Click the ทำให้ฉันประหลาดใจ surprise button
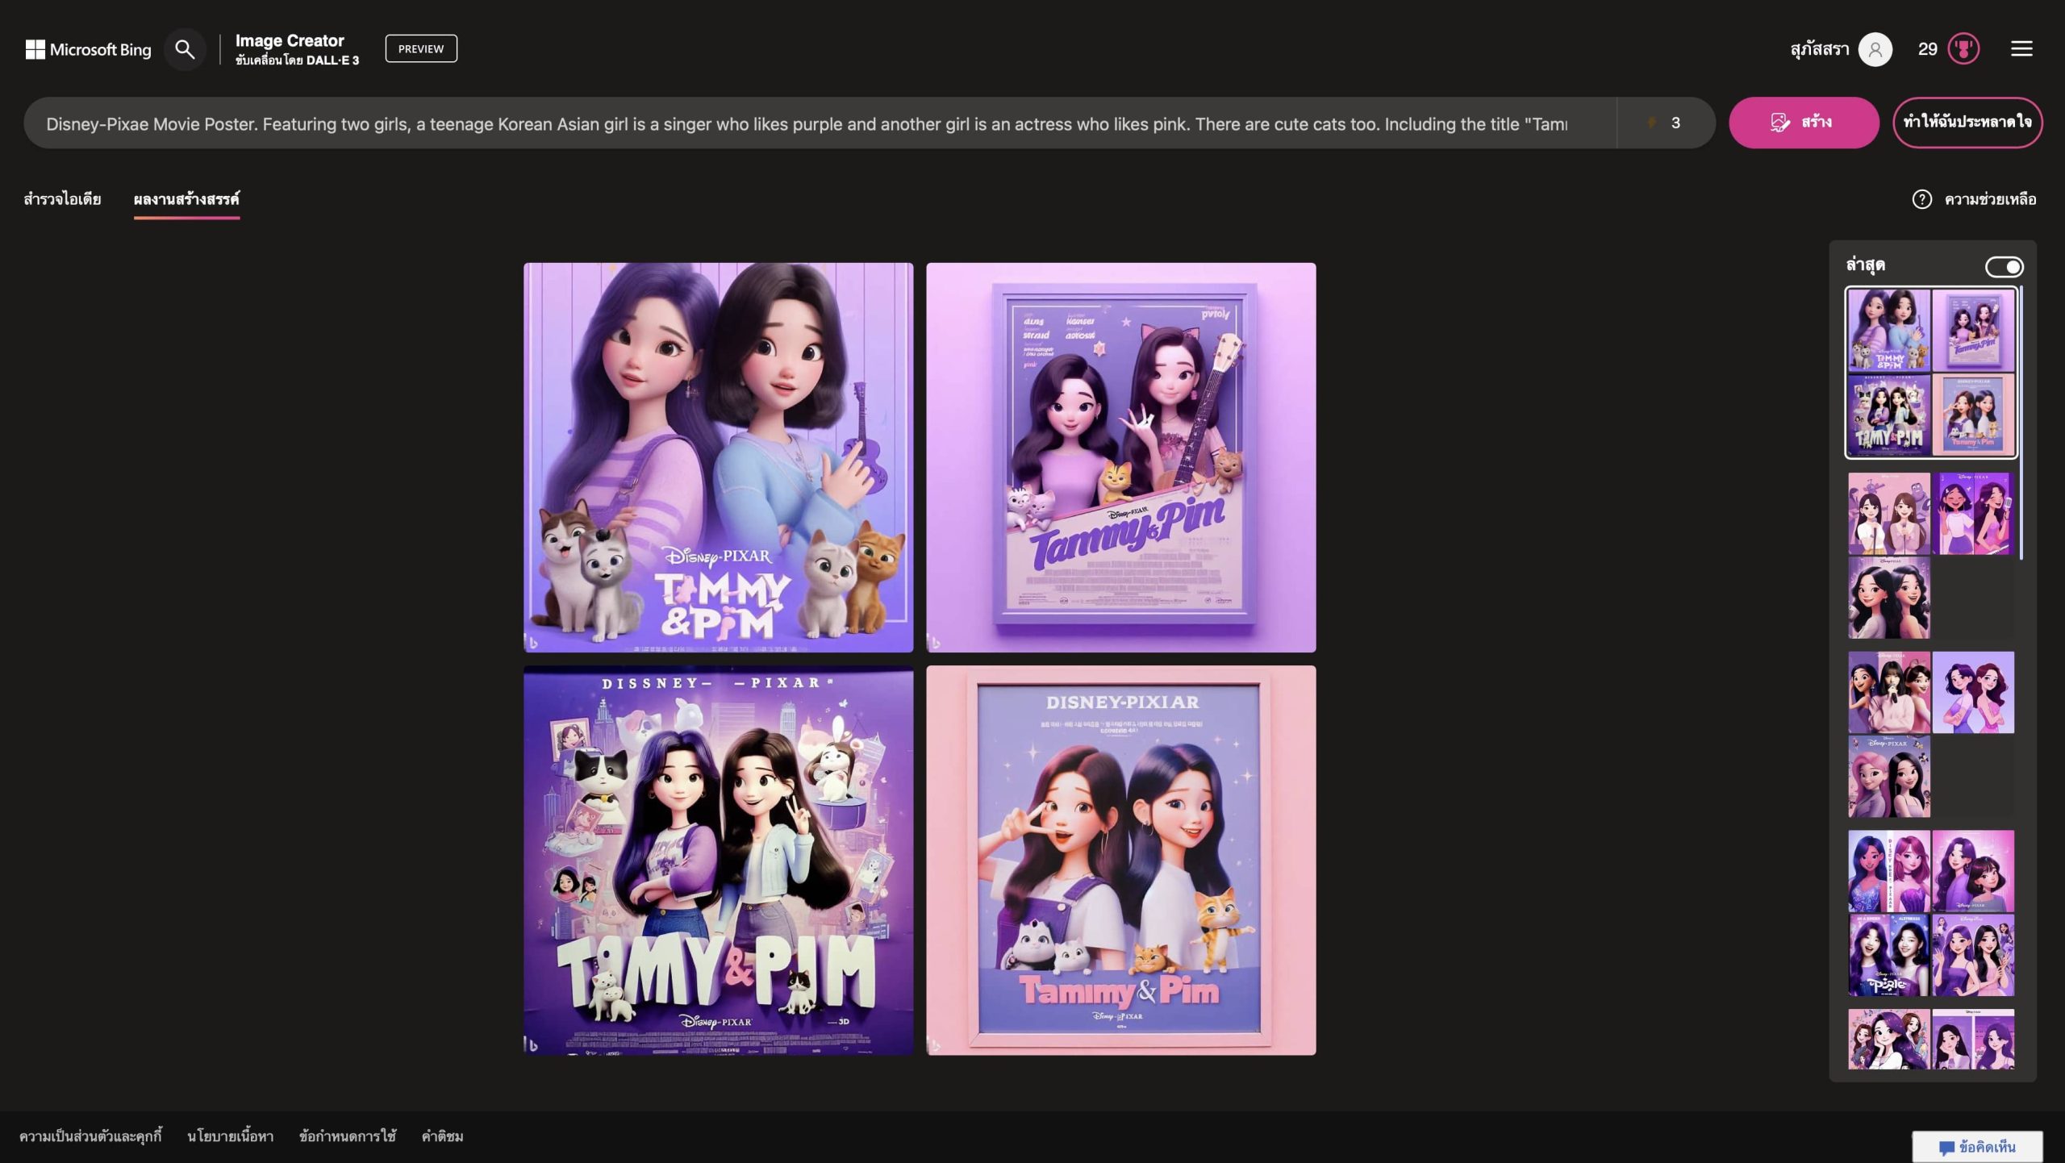Viewport: 2065px width, 1163px height. coord(1967,123)
